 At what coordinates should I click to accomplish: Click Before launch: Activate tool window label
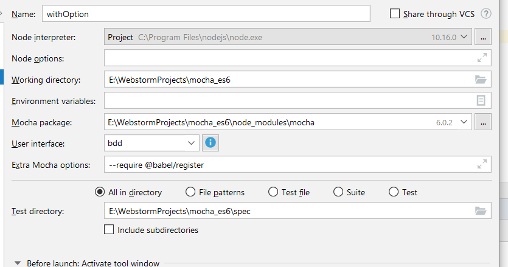(93, 263)
